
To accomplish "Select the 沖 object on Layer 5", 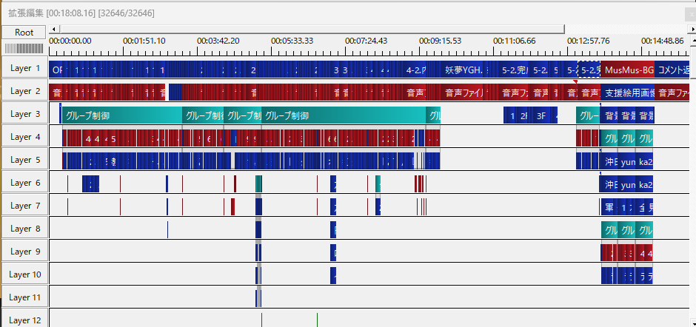I will (x=609, y=161).
